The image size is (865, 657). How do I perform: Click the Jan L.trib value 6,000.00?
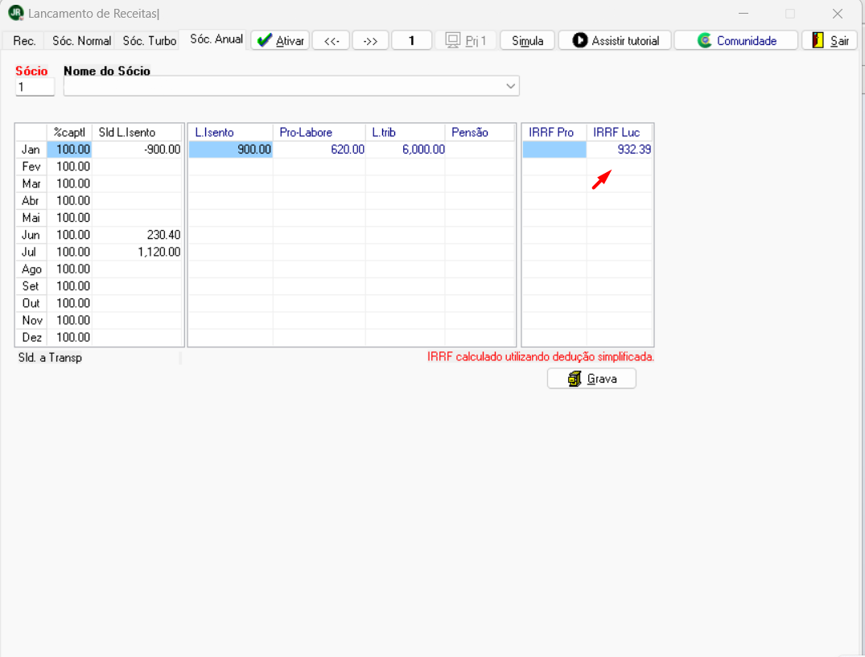[423, 150]
